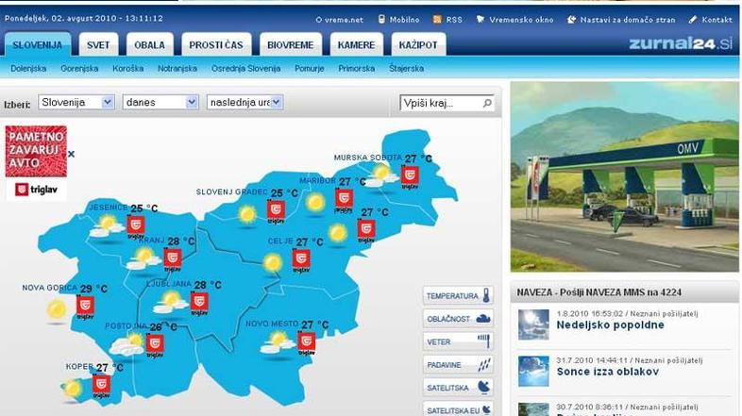Open the Primorska region link
Viewport: 742px width, 416px height.
coord(357,69)
